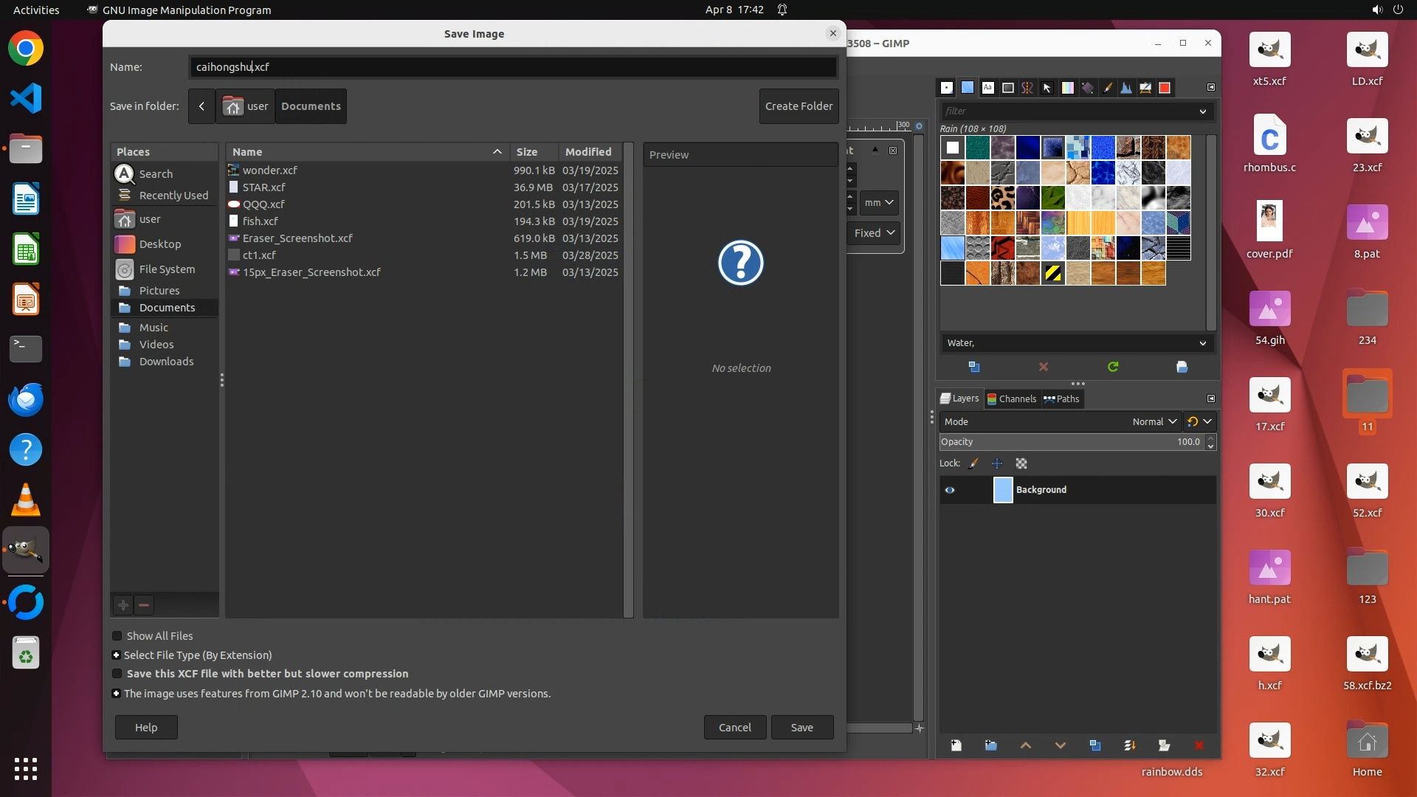The width and height of the screenshot is (1417, 797).
Task: Click the add layer mask icon
Action: coord(1164,745)
